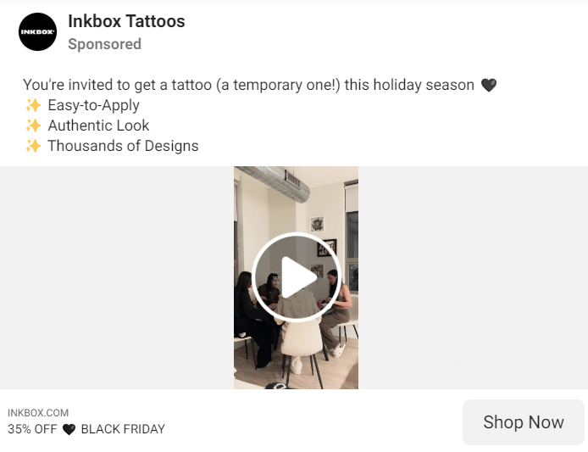
Task: Click the Shop Now button
Action: [x=523, y=422]
